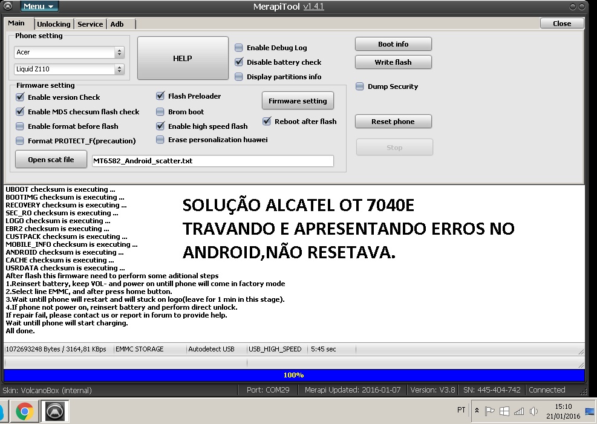
Task: Open the Adb tab
Action: point(117,24)
